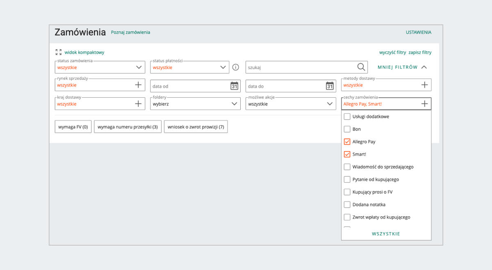Expand the foldery dropdown

235,104
